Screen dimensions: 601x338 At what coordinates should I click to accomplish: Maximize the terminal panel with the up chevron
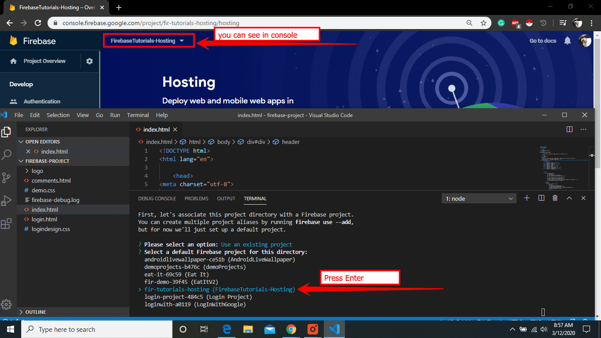click(x=569, y=198)
